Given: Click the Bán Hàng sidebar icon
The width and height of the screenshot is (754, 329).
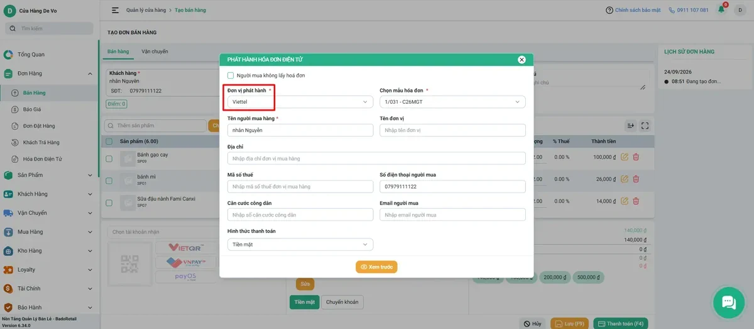Looking at the screenshot, I should tap(15, 92).
